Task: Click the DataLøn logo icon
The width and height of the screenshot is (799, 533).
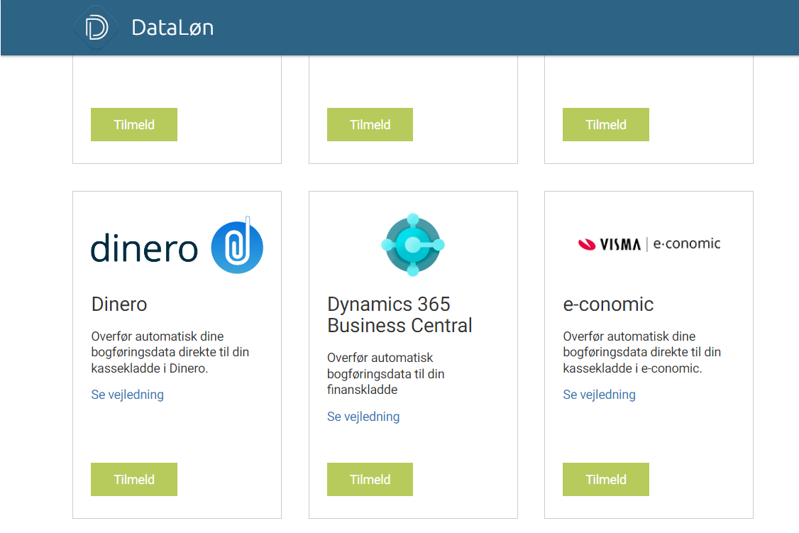Action: point(97,28)
